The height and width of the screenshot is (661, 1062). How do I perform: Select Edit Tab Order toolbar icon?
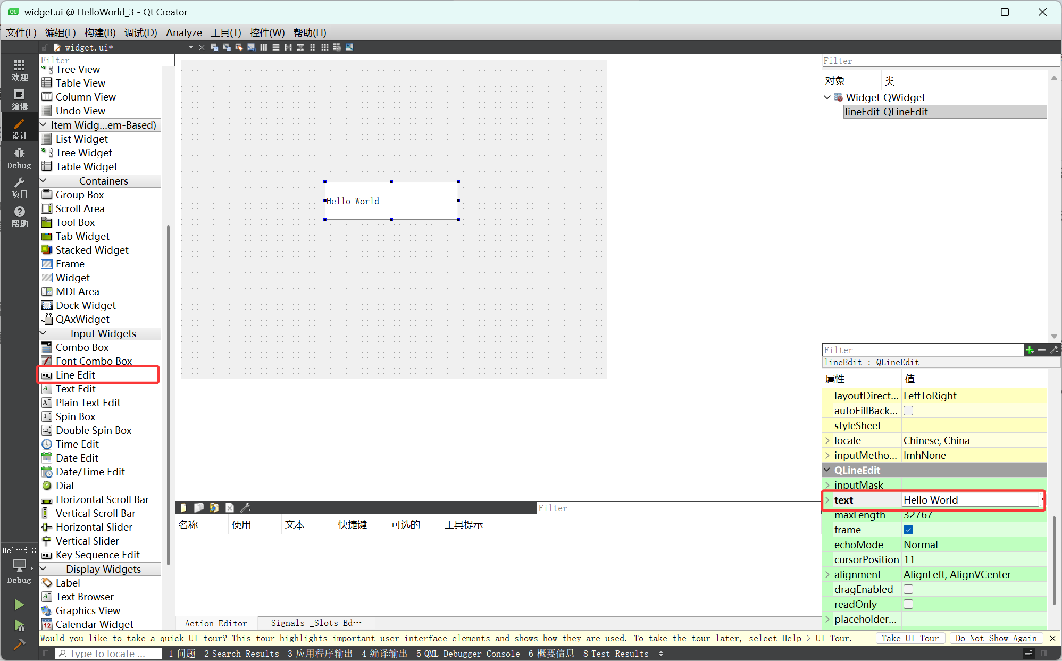pos(251,47)
